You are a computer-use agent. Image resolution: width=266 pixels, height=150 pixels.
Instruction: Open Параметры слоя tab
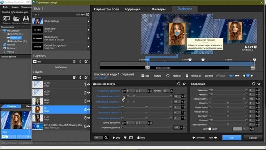tap(106, 9)
